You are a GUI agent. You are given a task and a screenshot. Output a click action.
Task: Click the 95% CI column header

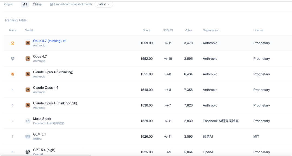[x=168, y=30]
